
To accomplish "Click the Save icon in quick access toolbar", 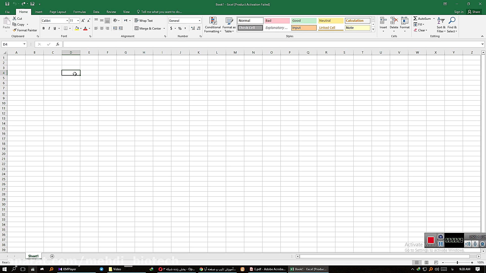I will coord(7,4).
